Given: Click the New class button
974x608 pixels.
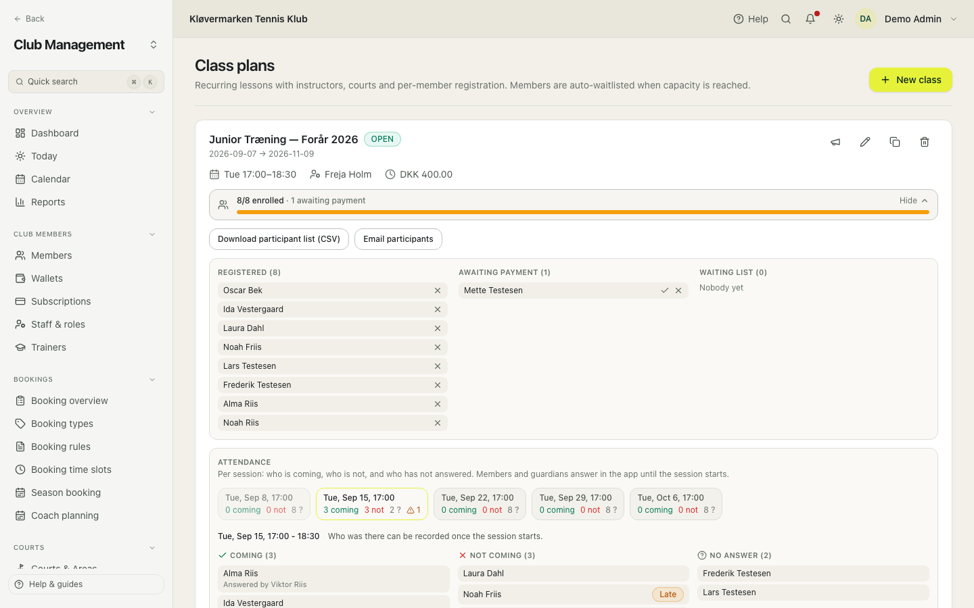Looking at the screenshot, I should (x=910, y=80).
